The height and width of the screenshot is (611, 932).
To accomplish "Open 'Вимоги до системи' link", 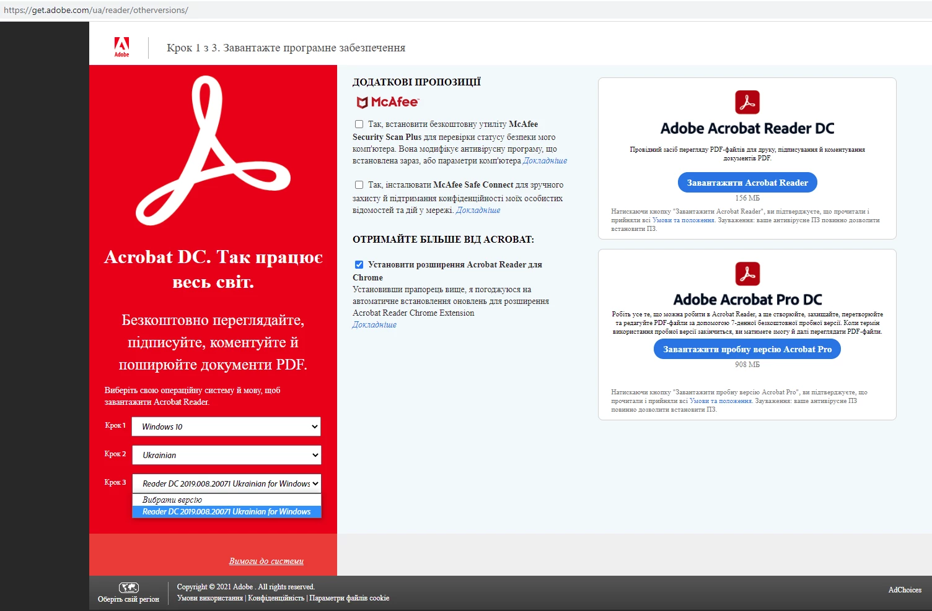I will point(266,561).
